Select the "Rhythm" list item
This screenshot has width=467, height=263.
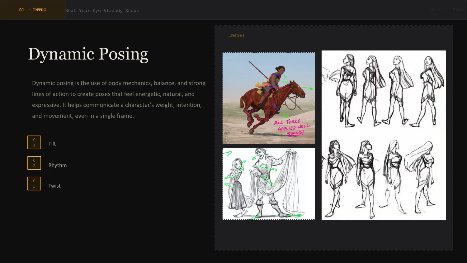(x=58, y=165)
